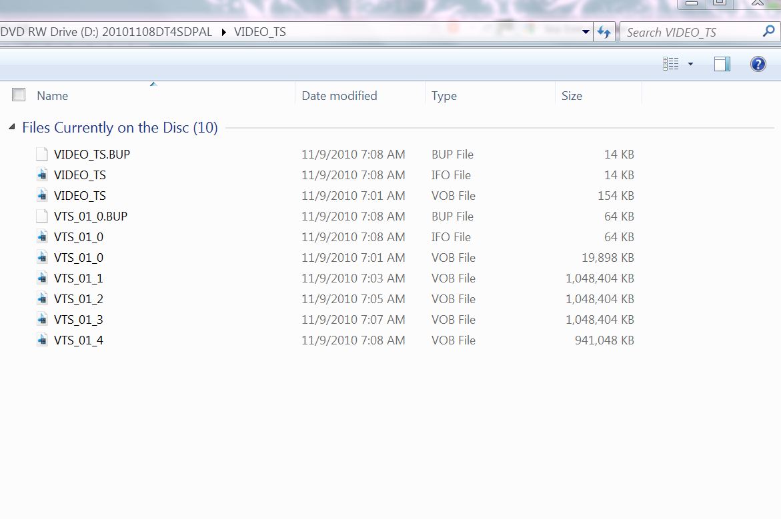Click the icon of VTS_01_0 IFO file
The width and height of the screenshot is (781, 519).
coord(42,237)
